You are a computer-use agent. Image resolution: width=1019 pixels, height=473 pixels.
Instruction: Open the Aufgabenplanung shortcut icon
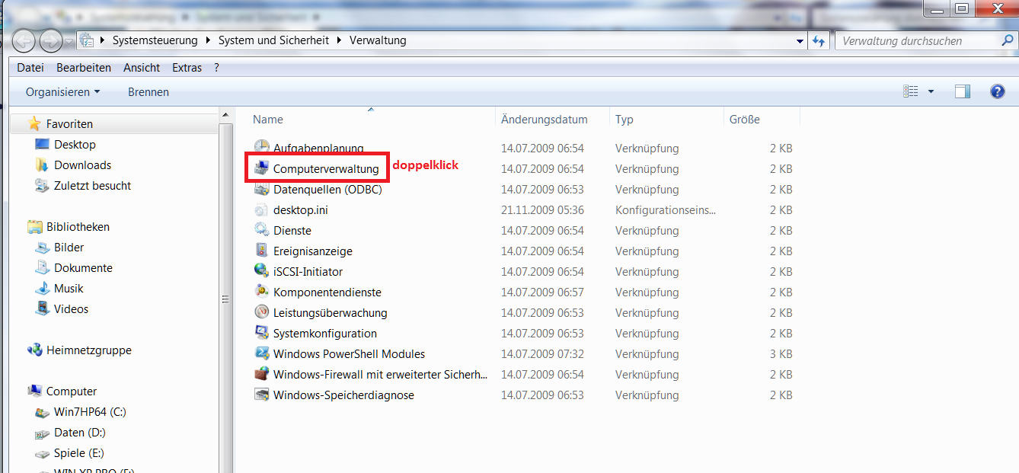(x=261, y=148)
